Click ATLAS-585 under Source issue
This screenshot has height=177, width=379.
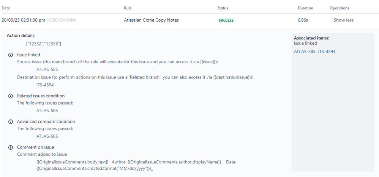pyautogui.click(x=47, y=70)
